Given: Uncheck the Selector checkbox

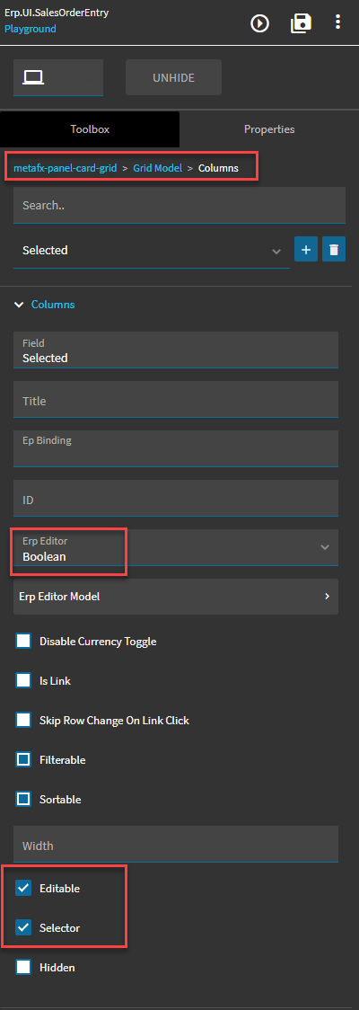Looking at the screenshot, I should (x=24, y=927).
